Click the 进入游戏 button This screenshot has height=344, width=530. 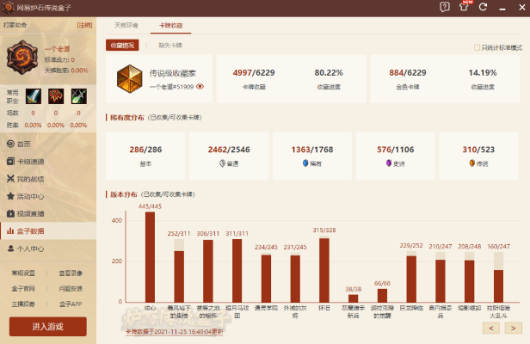coord(47,326)
